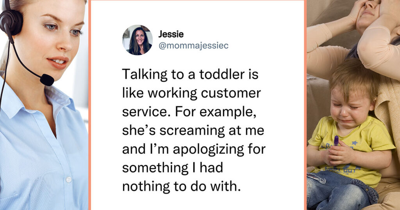Screen dimensions: 400x210
Task: Click Jessie's round profile picture
Action: pyautogui.click(x=137, y=40)
